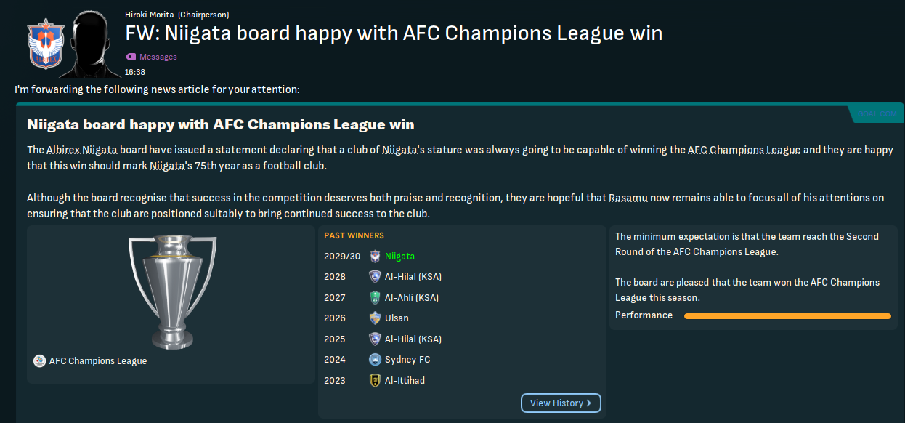This screenshot has height=423, width=905.
Task: Click the Al-Ittihad badge for 2023
Action: (x=375, y=380)
